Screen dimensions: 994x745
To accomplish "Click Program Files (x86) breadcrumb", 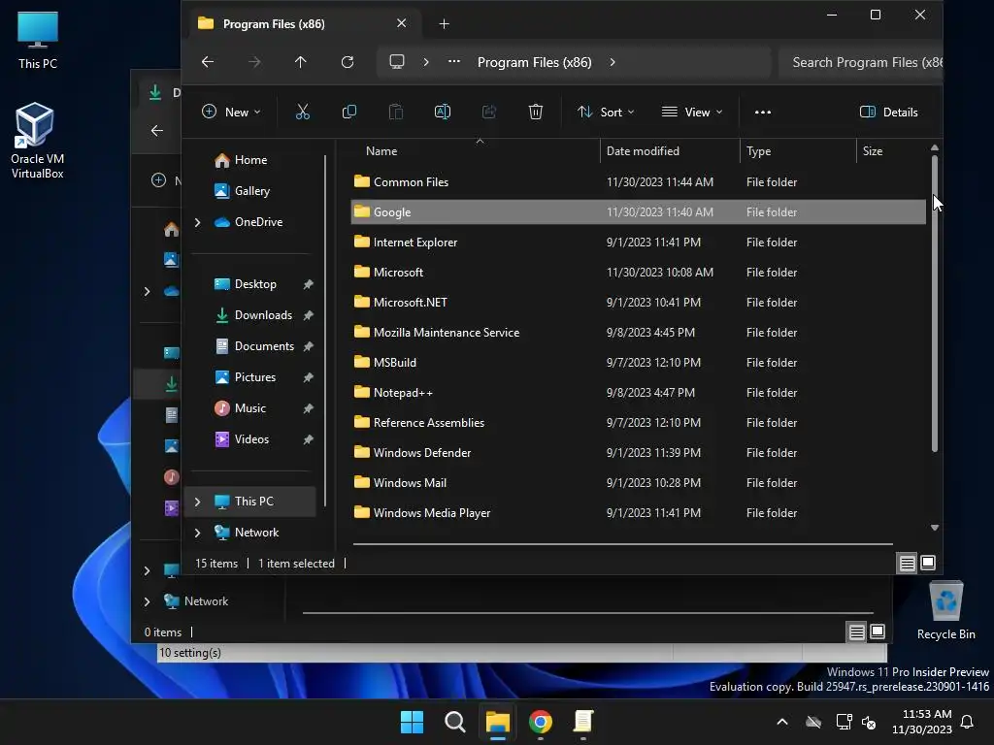I will click(x=535, y=62).
